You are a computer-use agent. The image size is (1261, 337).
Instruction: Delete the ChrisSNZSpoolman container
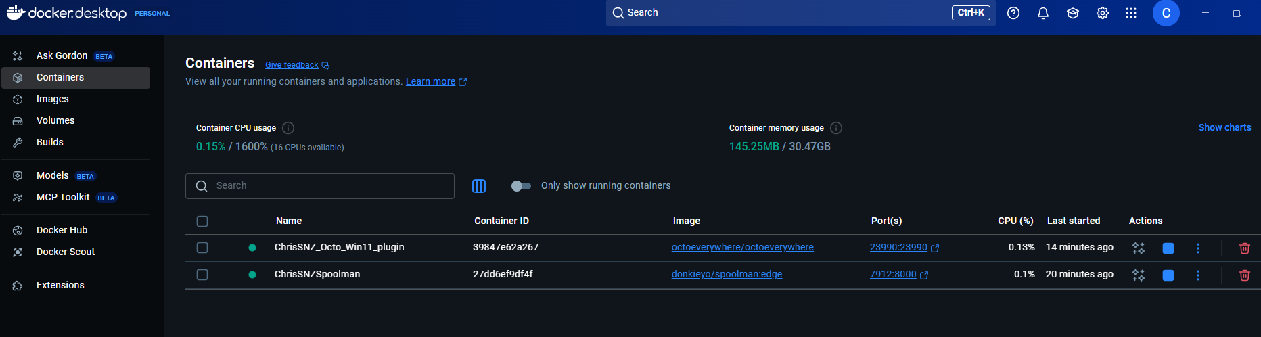[1244, 275]
